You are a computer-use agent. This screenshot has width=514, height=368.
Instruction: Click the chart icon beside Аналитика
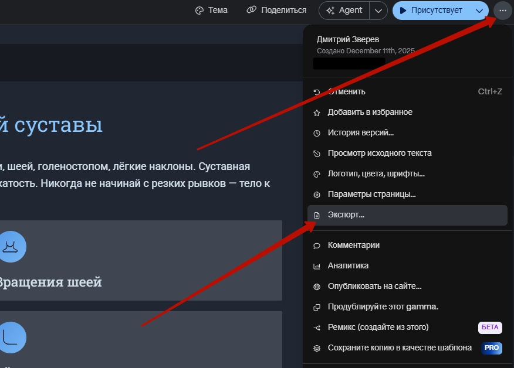click(317, 266)
